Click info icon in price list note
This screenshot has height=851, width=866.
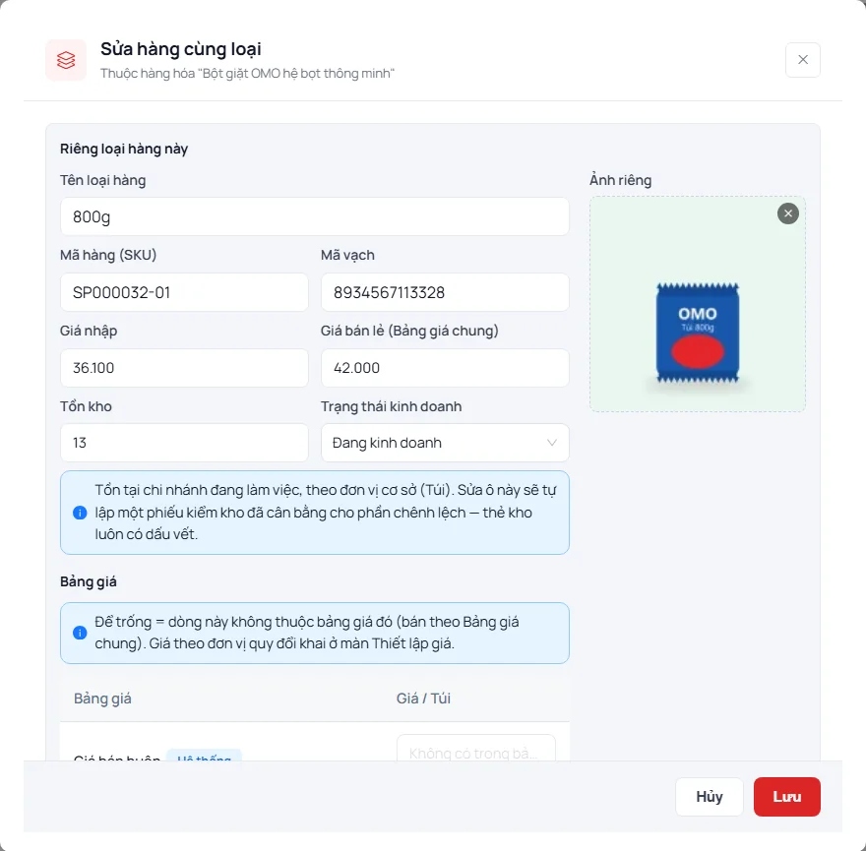80,633
